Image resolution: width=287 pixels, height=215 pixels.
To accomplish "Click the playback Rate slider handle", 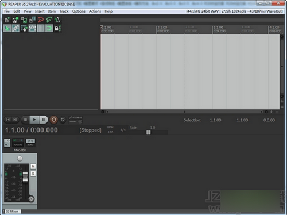I will (149, 132).
